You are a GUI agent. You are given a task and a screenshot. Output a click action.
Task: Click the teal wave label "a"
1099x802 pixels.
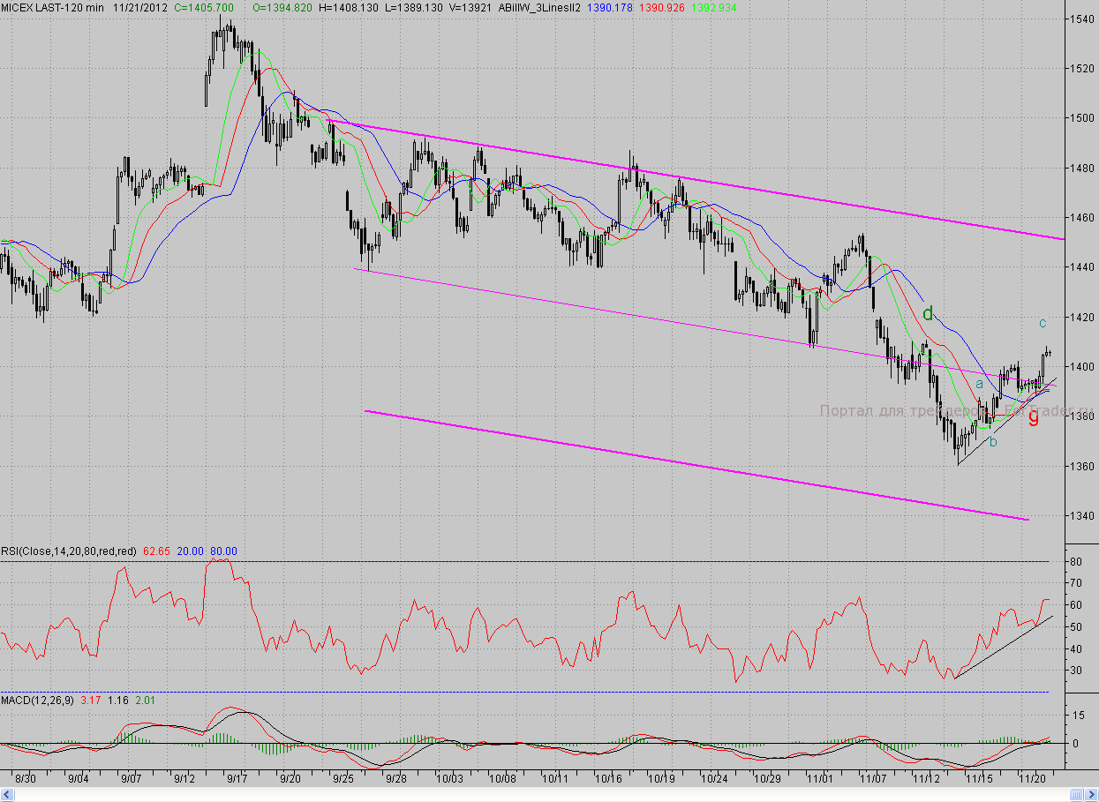979,385
